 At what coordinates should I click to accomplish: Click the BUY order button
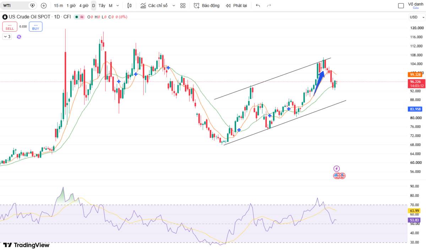35,27
